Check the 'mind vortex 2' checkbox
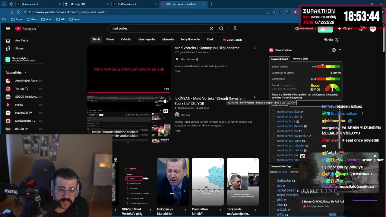 click(274, 121)
